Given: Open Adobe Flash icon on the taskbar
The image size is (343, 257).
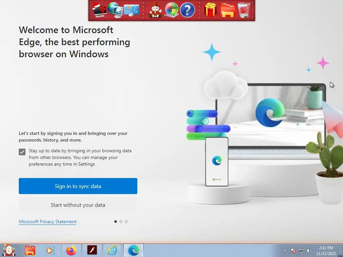Looking at the screenshot, I should point(92,250).
